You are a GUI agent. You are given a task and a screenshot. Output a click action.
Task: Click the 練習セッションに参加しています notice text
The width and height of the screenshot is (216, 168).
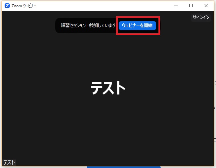coord(88,25)
